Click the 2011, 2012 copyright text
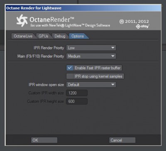166x151 pixels. pos(134,22)
